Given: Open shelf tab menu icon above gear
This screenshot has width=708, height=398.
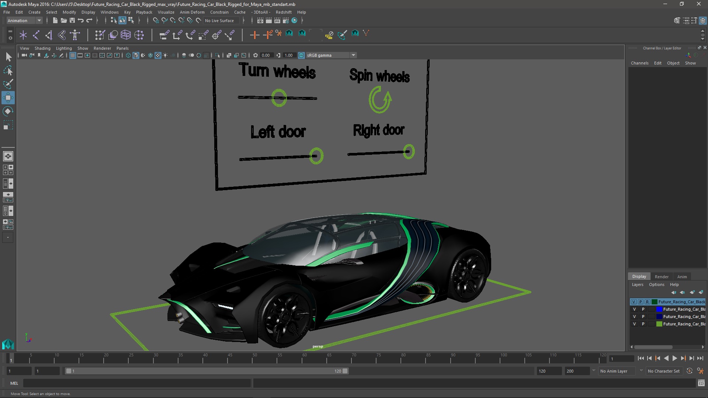Looking at the screenshot, I should coord(10,32).
